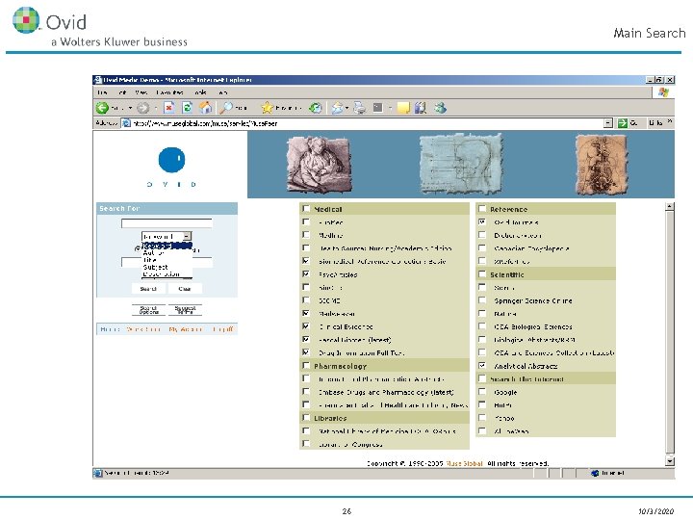Select Title in the dropdown list
This screenshot has width=693, height=520.
[149, 260]
